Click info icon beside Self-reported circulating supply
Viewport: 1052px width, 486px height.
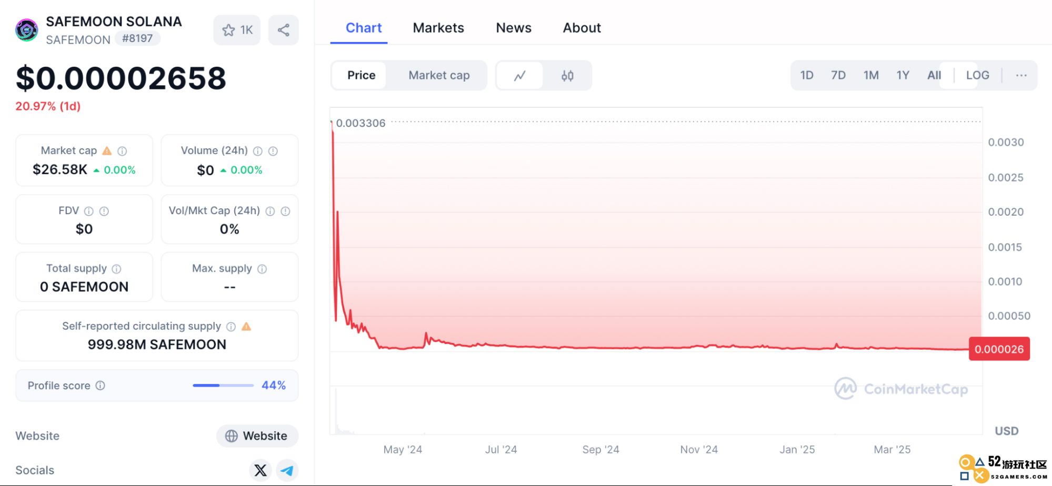tap(231, 327)
